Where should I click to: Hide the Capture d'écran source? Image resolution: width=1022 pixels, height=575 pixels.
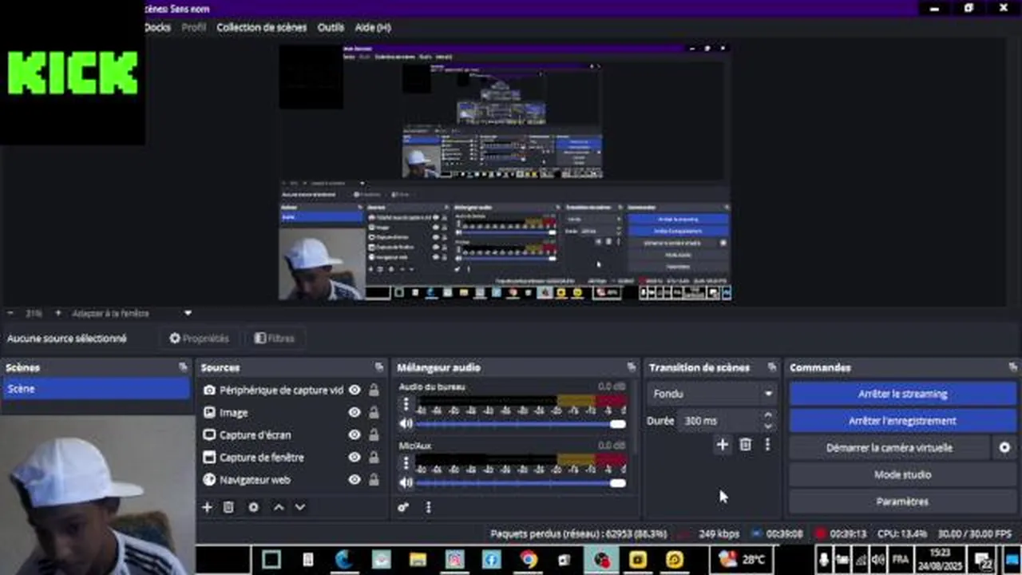point(355,435)
